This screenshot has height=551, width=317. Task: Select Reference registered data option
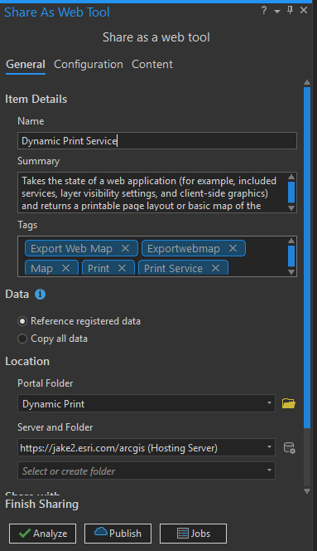[x=79, y=321]
